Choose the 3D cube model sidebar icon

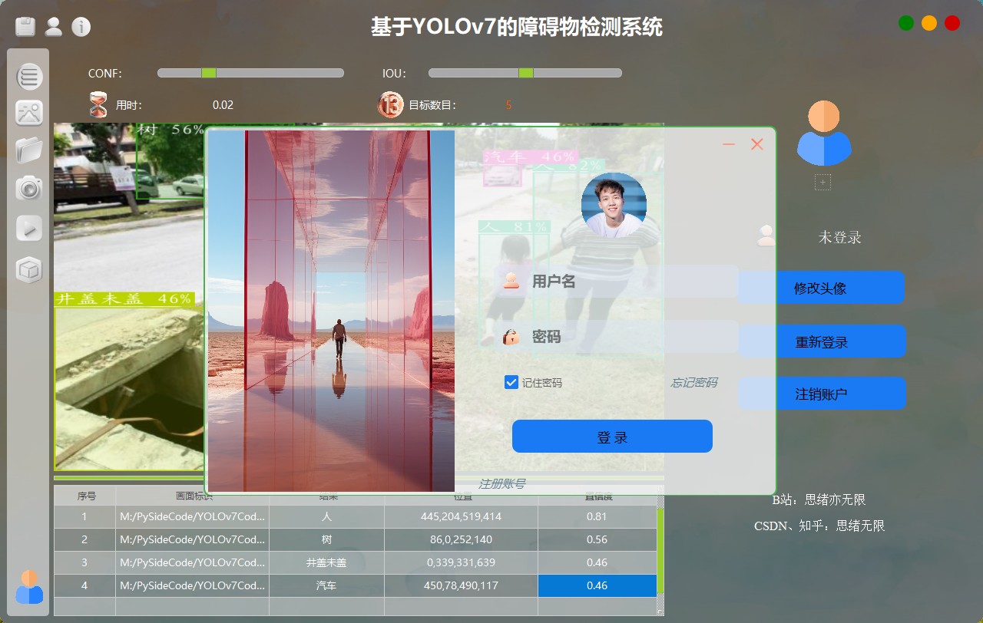pos(29,270)
